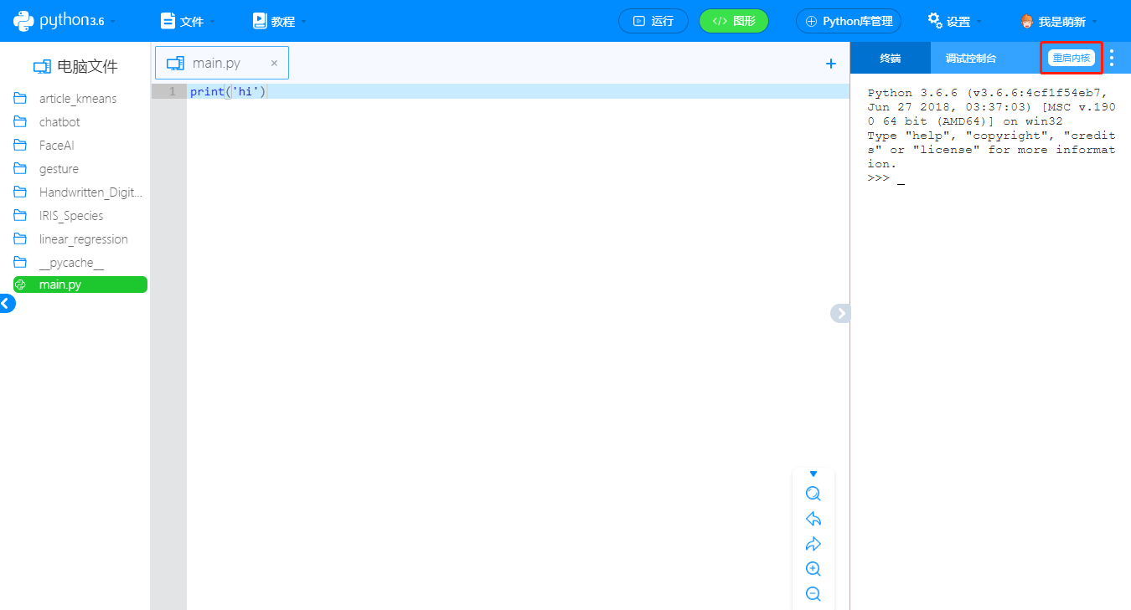
Task: Click 重启内核 to restart kernel
Action: [1072, 58]
